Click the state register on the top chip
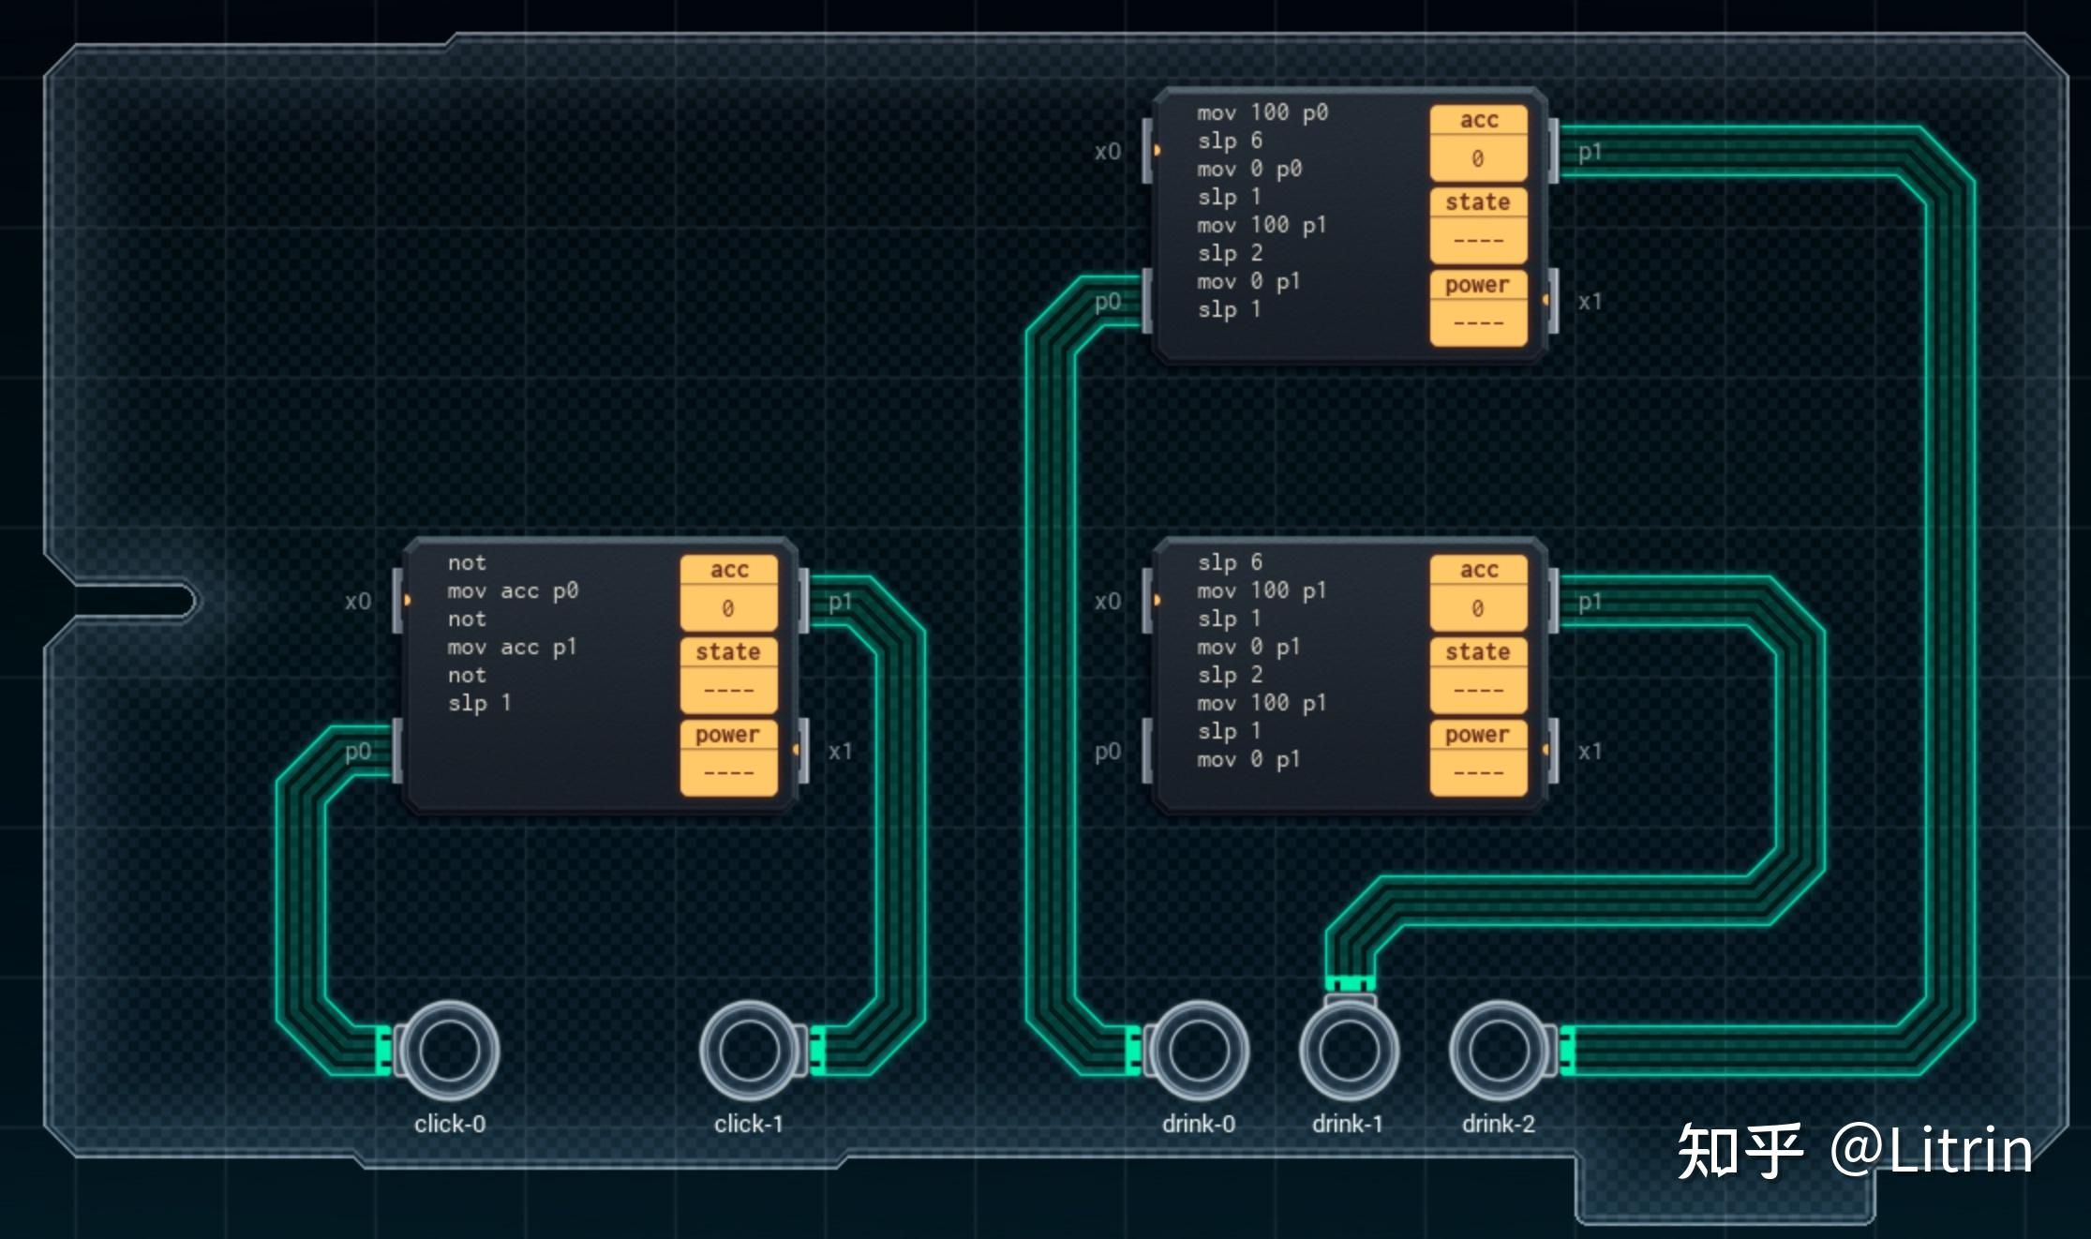The height and width of the screenshot is (1239, 2091). (1479, 226)
